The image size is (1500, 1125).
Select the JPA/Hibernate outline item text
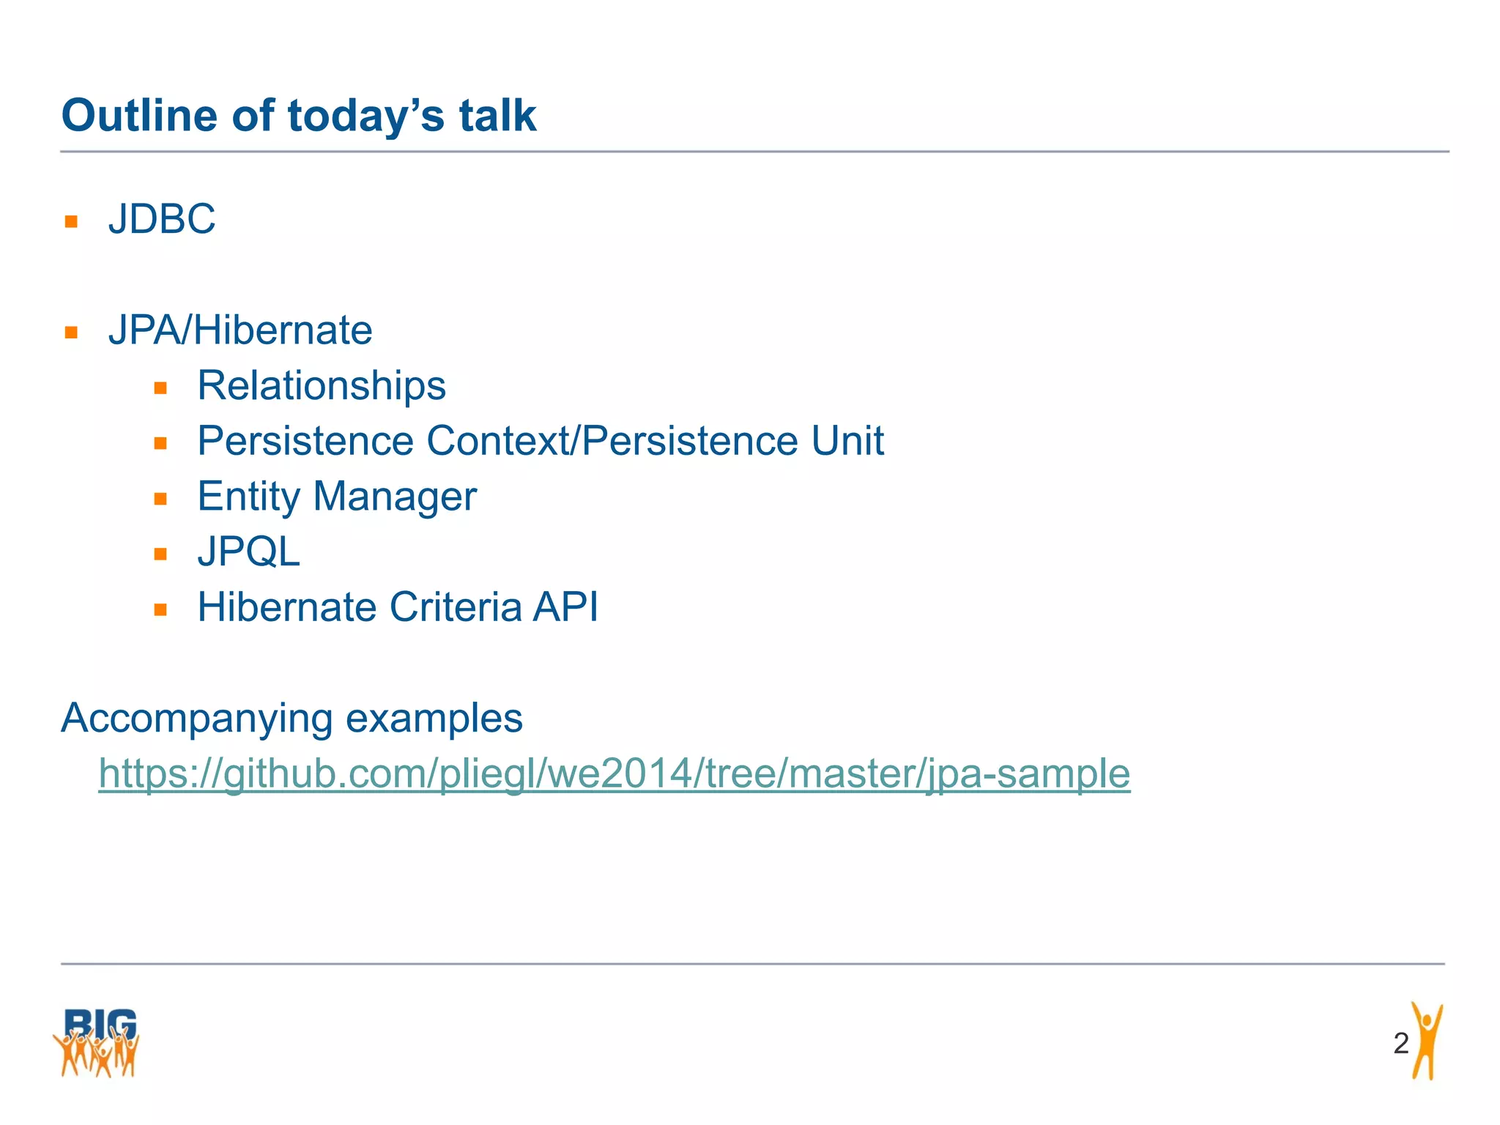click(x=240, y=330)
